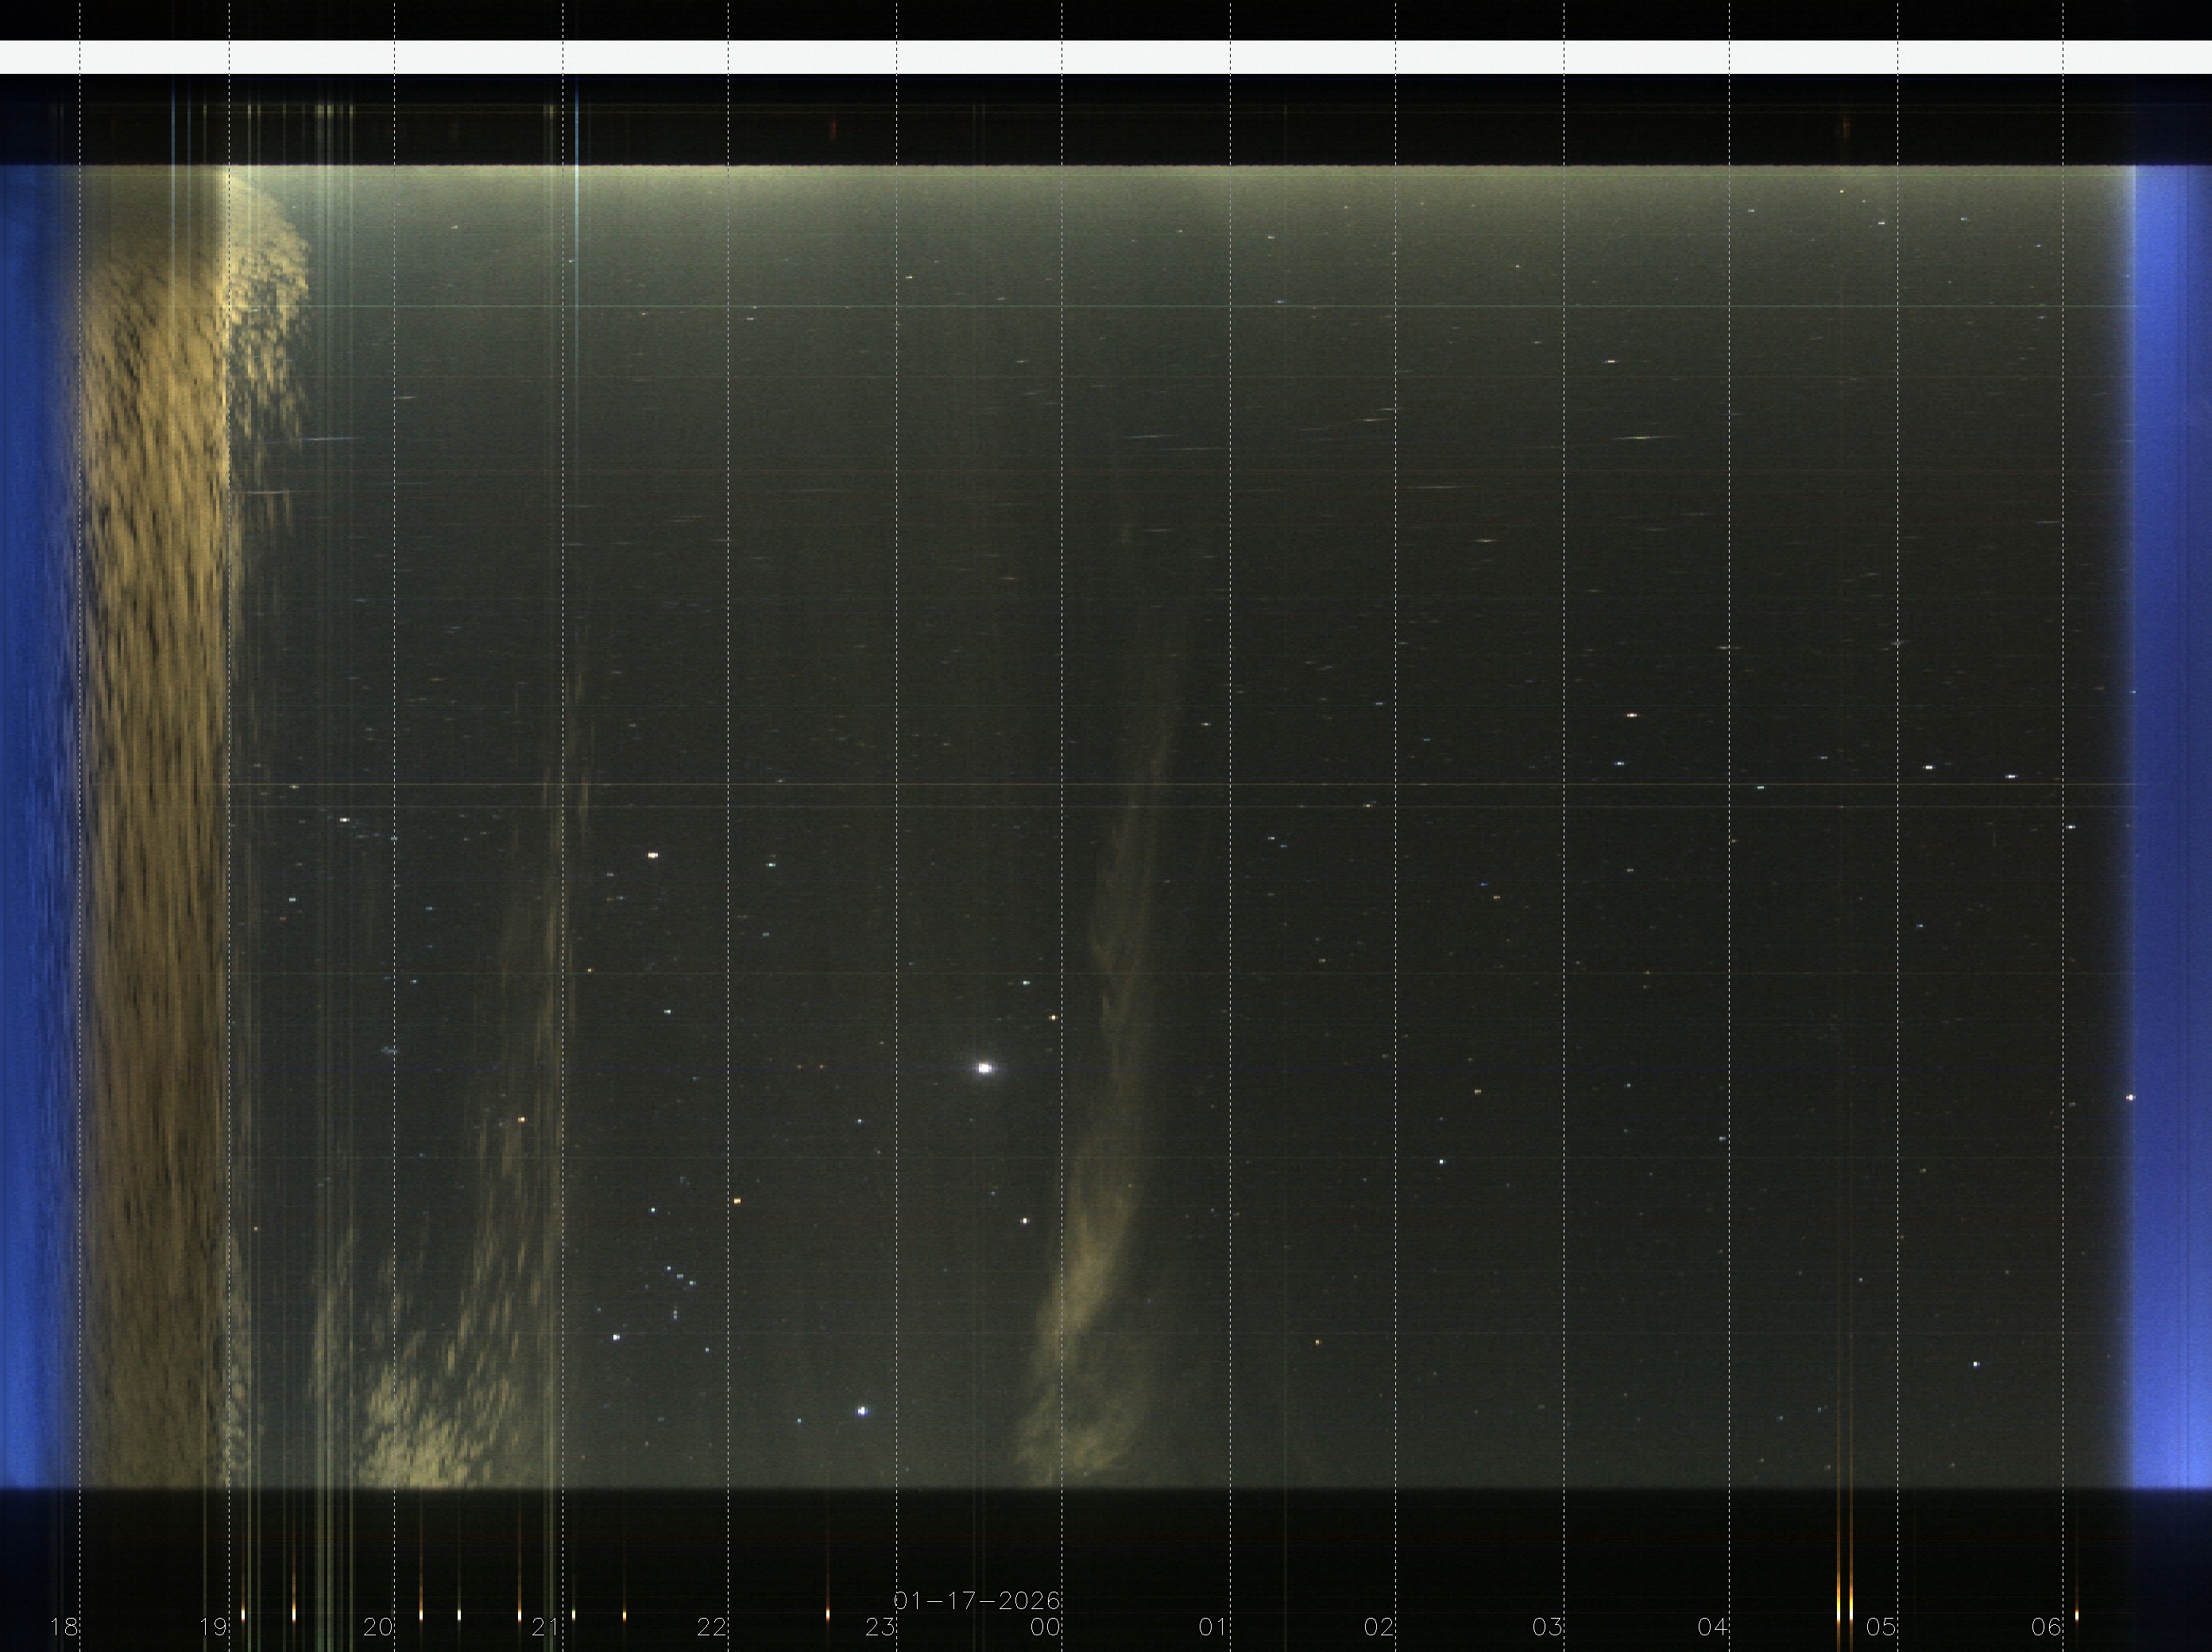The width and height of the screenshot is (2212, 1652).
Task: Click the 21 hour time marker
Action: (x=545, y=1627)
